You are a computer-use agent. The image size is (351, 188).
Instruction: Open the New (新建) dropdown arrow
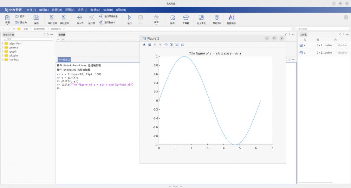coord(7,25)
